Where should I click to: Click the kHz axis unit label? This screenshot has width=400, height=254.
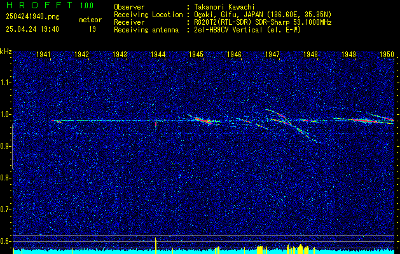click(6, 51)
